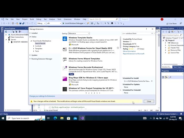Open File Explorer from taskbar
This screenshot has height=138, width=184.
[62, 118]
